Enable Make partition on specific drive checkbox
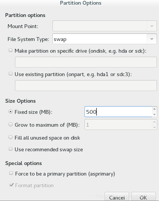159x201 pixels. tap(11, 50)
